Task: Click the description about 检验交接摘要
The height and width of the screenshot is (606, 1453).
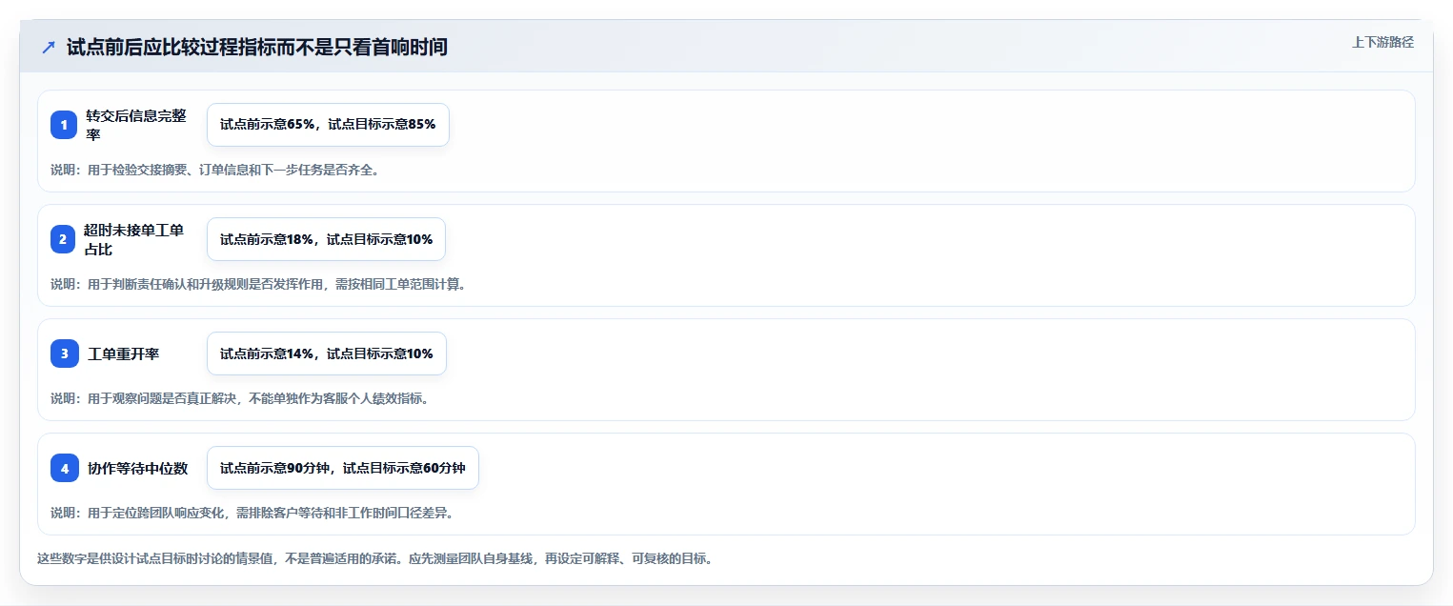Action: [215, 170]
